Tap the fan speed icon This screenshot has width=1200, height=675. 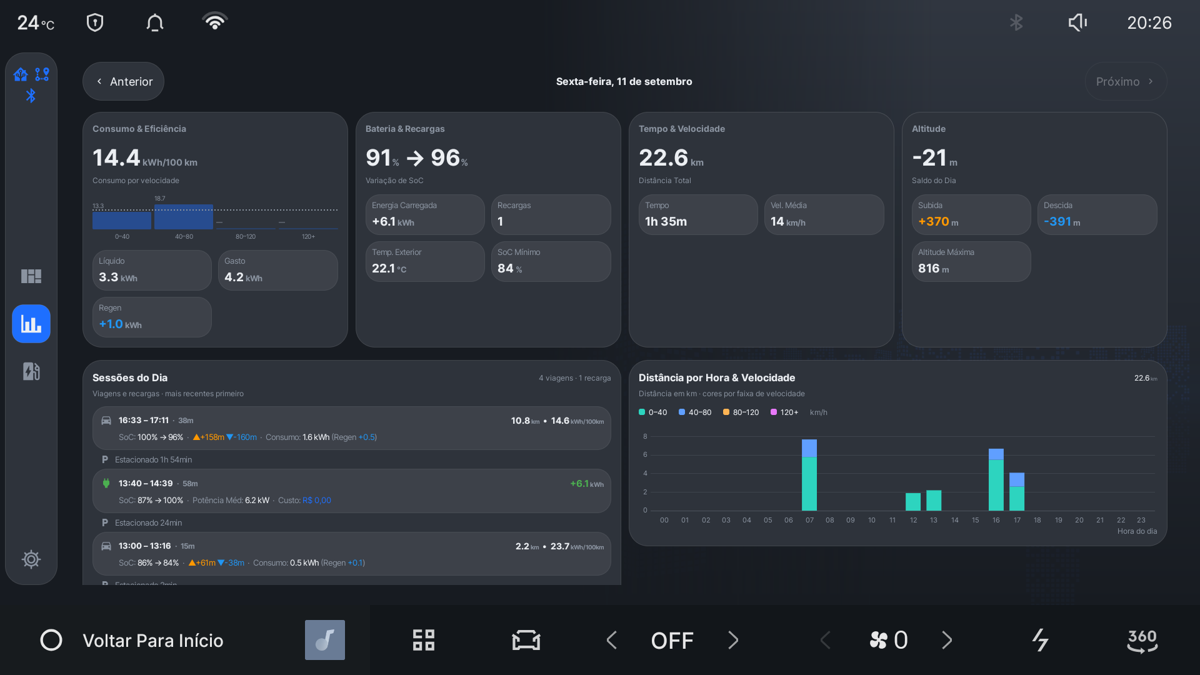pyautogui.click(x=879, y=640)
